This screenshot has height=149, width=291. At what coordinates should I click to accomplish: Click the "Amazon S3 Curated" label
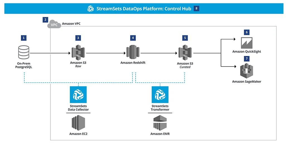pos(185,65)
